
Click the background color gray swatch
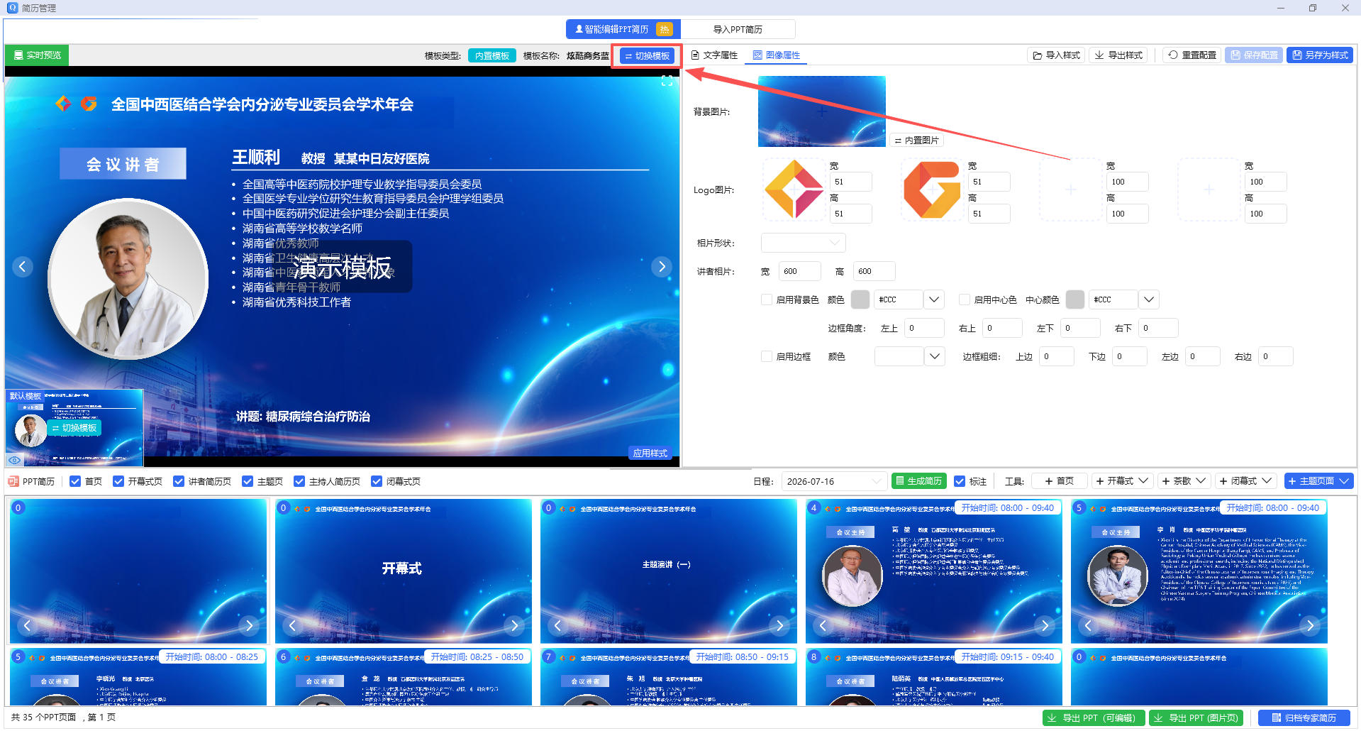pyautogui.click(x=860, y=299)
